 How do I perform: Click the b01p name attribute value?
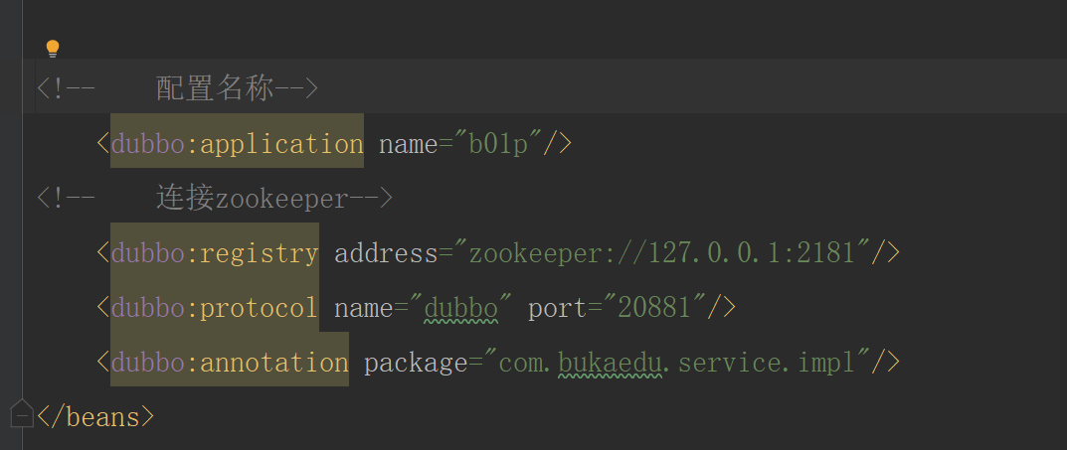[503, 144]
